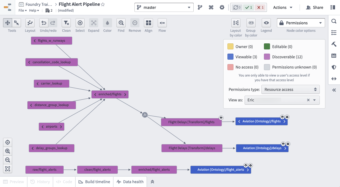Open the Find tool
This screenshot has height=187, width=340.
121,23
